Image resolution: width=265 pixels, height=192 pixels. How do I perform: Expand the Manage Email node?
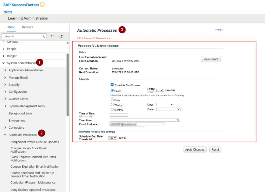[x=5, y=78]
